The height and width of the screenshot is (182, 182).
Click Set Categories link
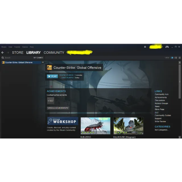[x=162, y=130]
